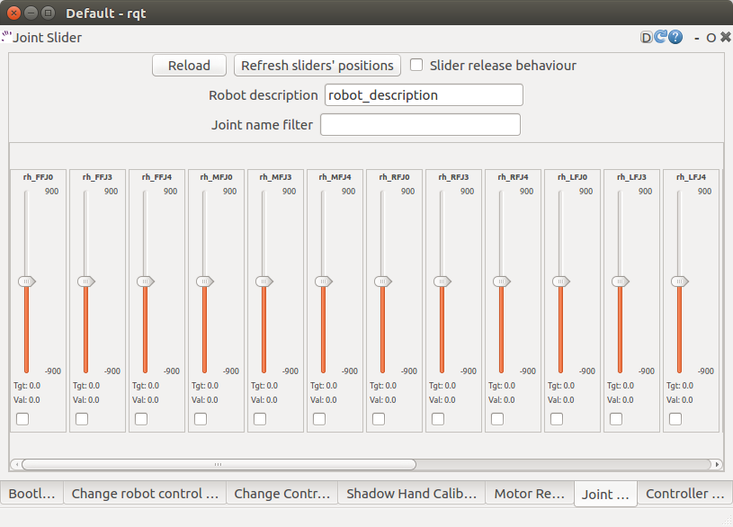Switch to the Shadow Hand Calibration tab

pos(409,494)
